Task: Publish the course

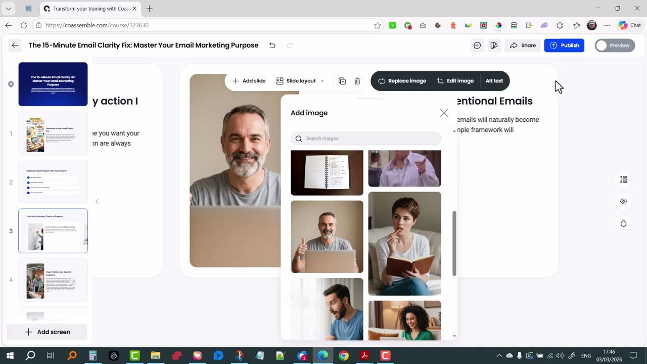Action: click(564, 45)
